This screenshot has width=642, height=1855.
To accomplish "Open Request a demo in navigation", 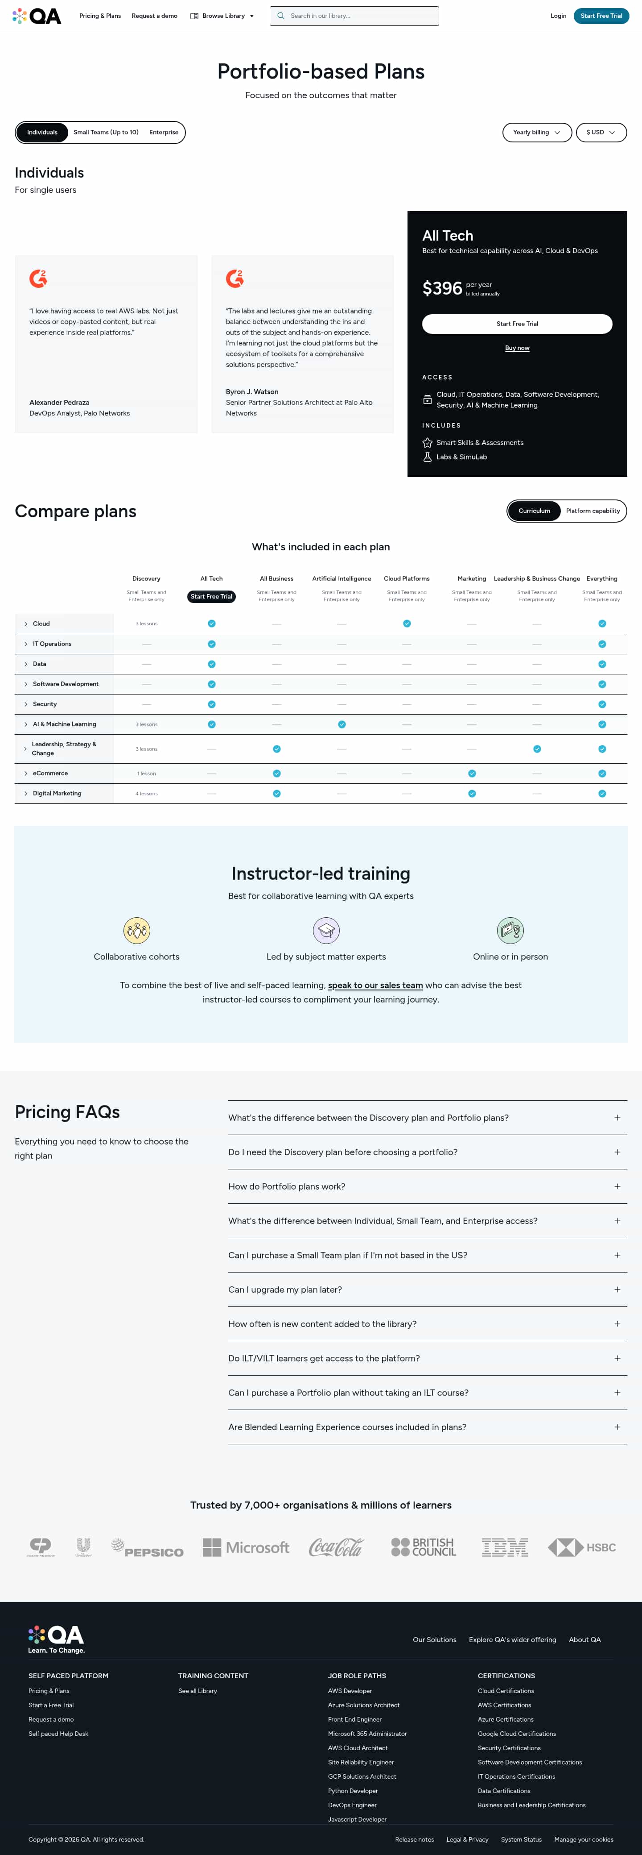I will (155, 16).
